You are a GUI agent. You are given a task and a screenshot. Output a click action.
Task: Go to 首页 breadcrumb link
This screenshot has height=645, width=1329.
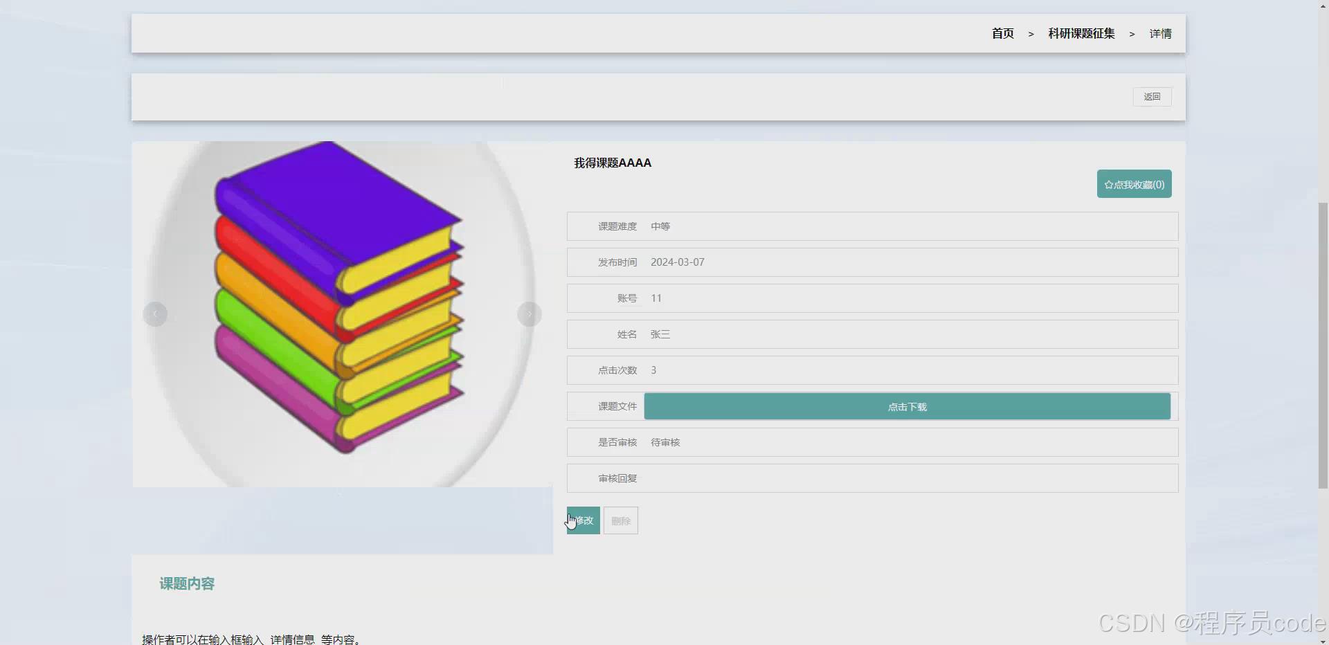1002,33
